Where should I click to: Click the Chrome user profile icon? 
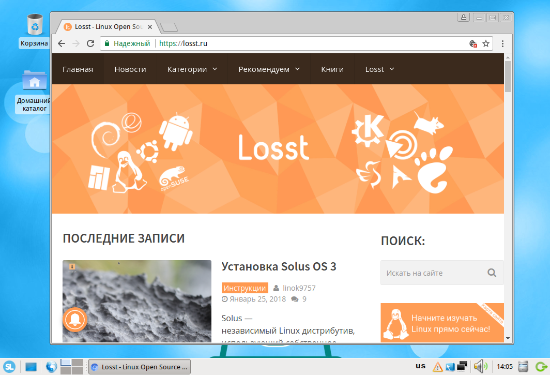pos(463,17)
